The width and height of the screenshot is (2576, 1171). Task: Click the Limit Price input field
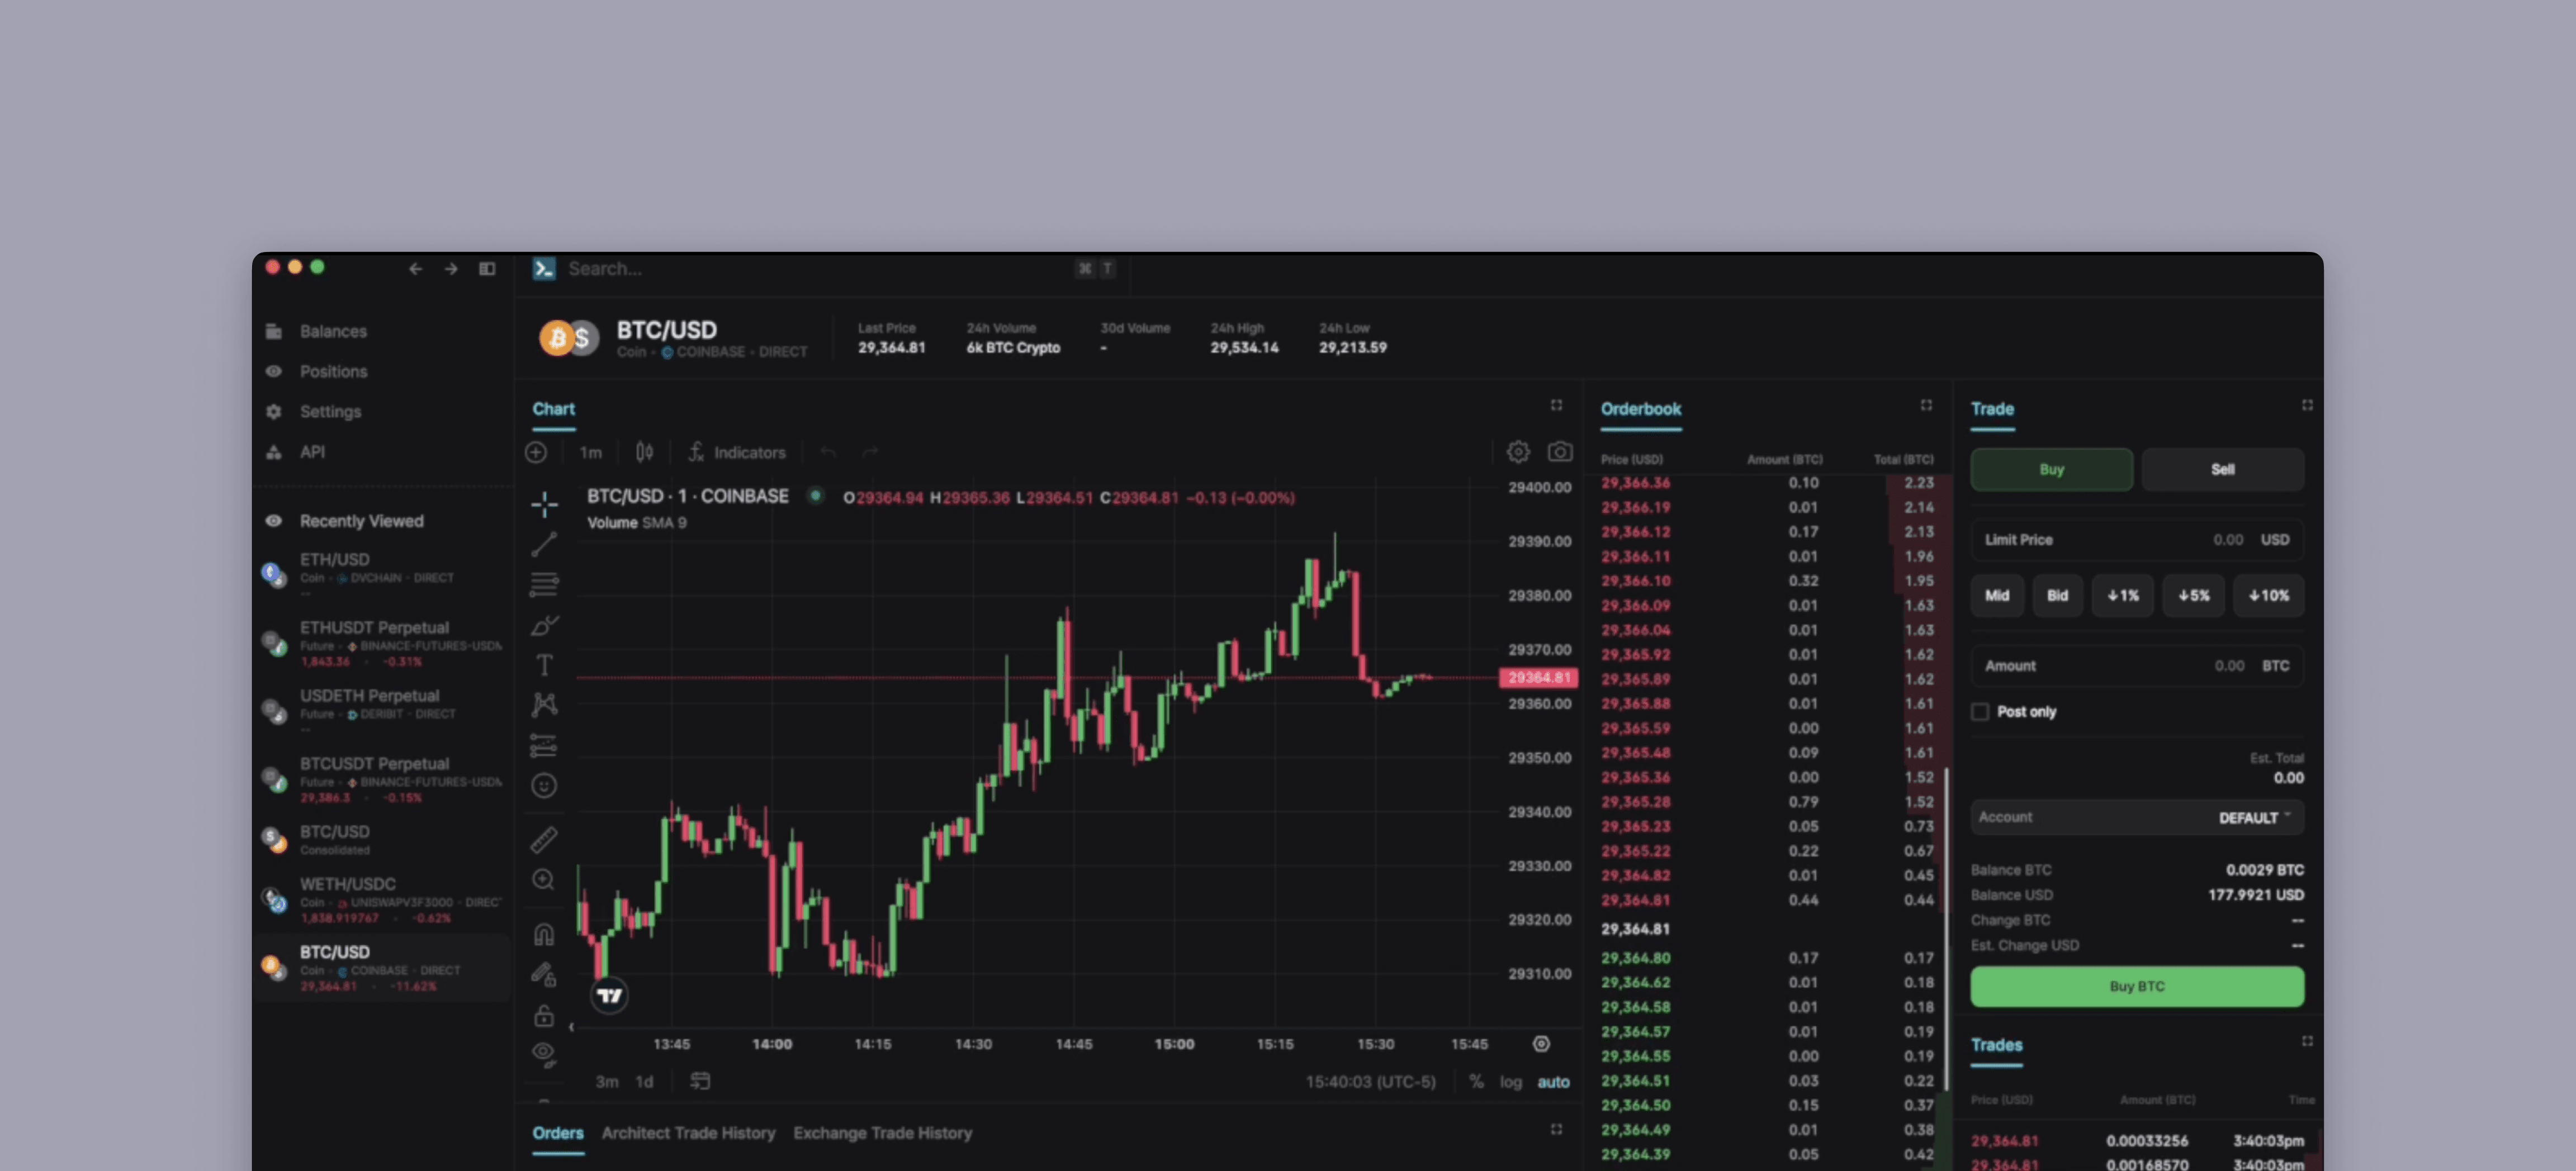pyautogui.click(x=2137, y=540)
